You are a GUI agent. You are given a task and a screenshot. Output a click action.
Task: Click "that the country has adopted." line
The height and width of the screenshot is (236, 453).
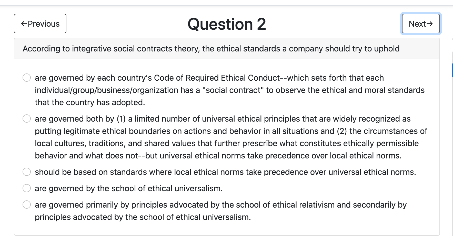(90, 102)
